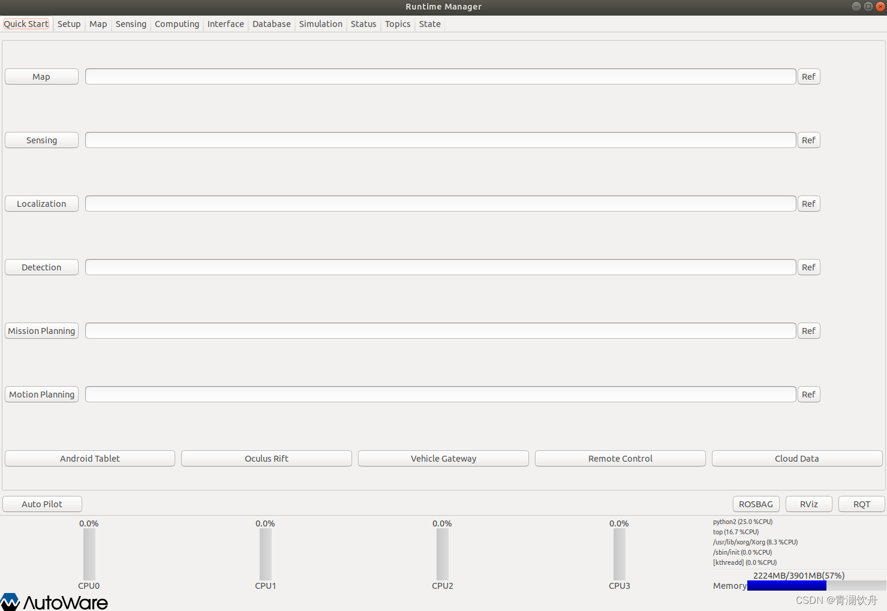This screenshot has height=611, width=887.
Task: Focus the Sensing file path field
Action: pos(441,140)
